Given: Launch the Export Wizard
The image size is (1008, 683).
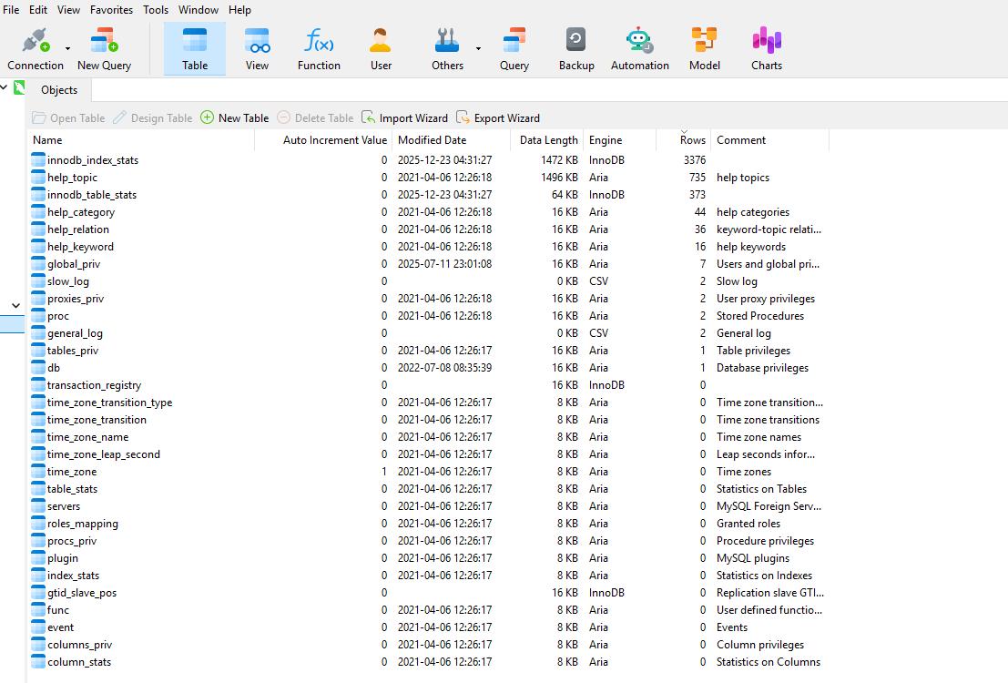Looking at the screenshot, I should coord(498,118).
